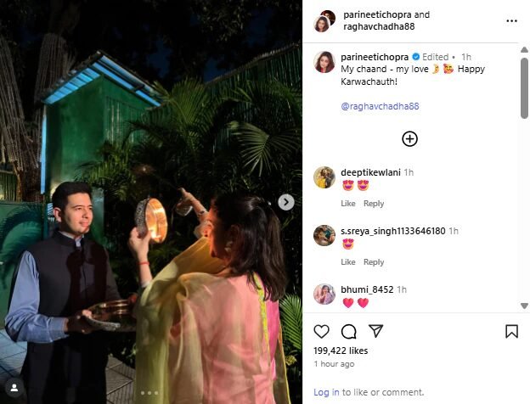This screenshot has height=404, width=530.
Task: Reply to deeptikewlani's comment
Action: (x=374, y=204)
